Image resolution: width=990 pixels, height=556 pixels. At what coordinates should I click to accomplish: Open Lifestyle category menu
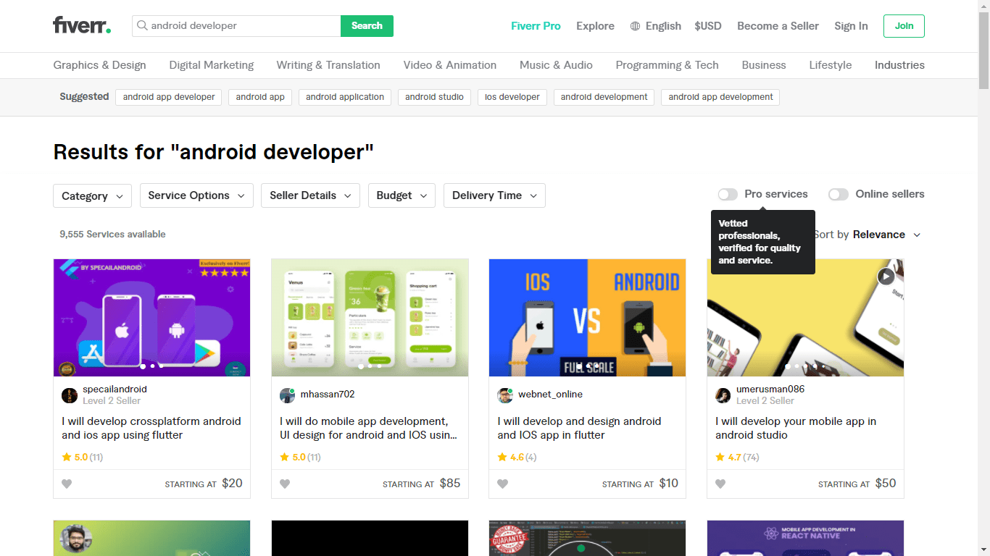pos(831,65)
